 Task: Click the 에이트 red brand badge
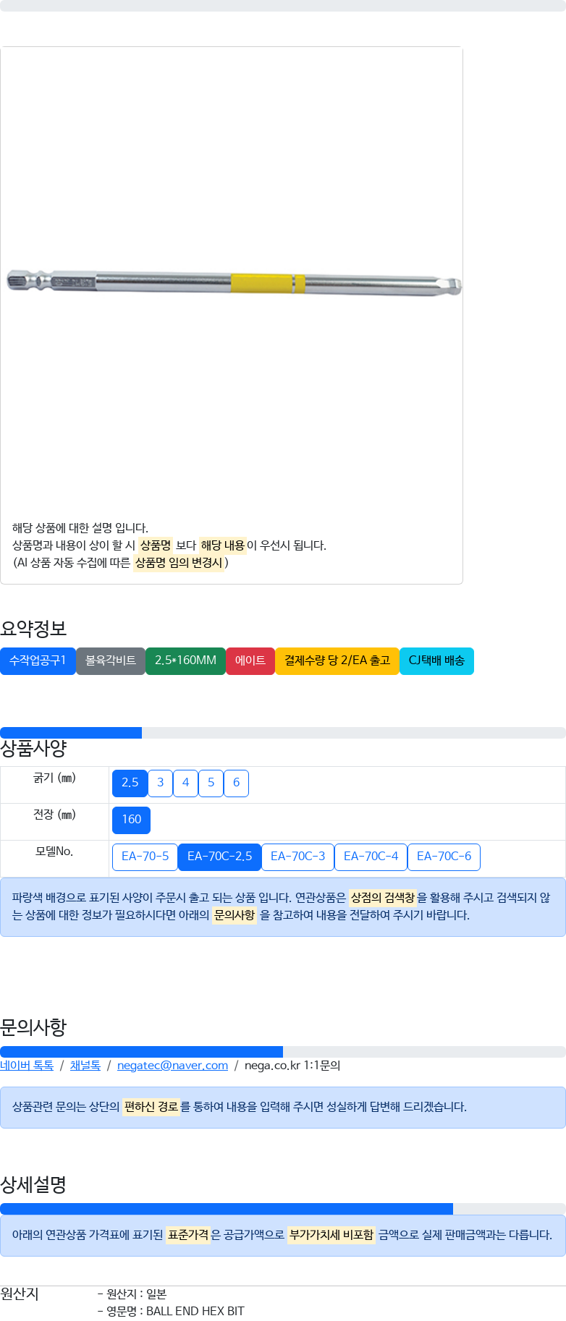click(x=250, y=661)
